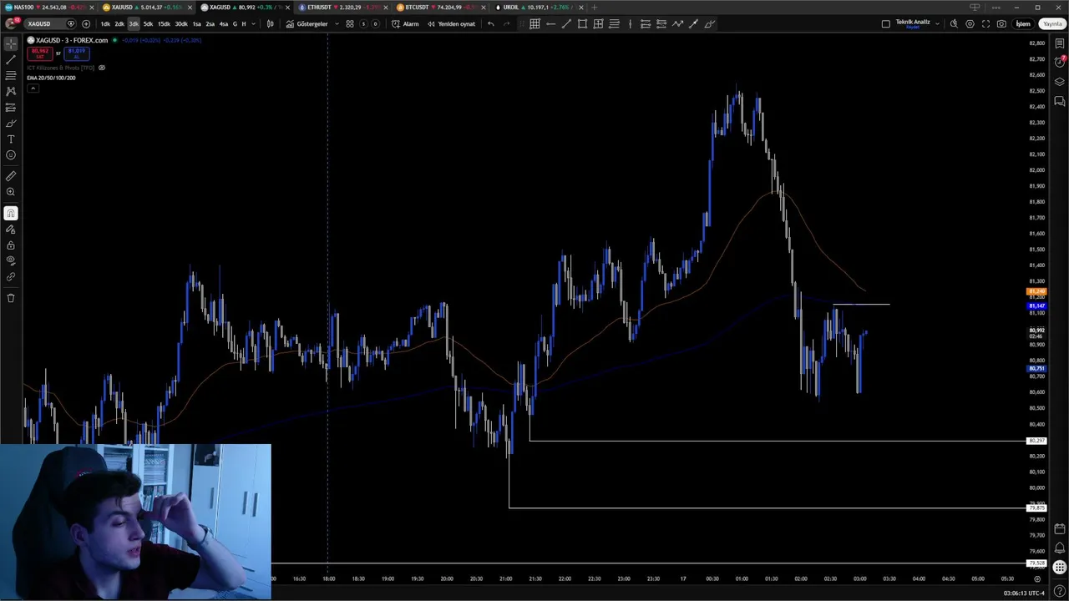Select the 4sa timeframe
This screenshot has width=1069, height=601.
tap(223, 24)
